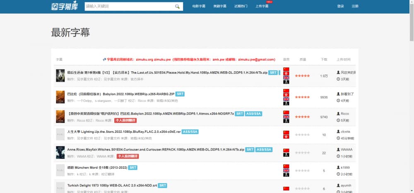
Task: Click the 登录 link
Action: [x=340, y=6]
